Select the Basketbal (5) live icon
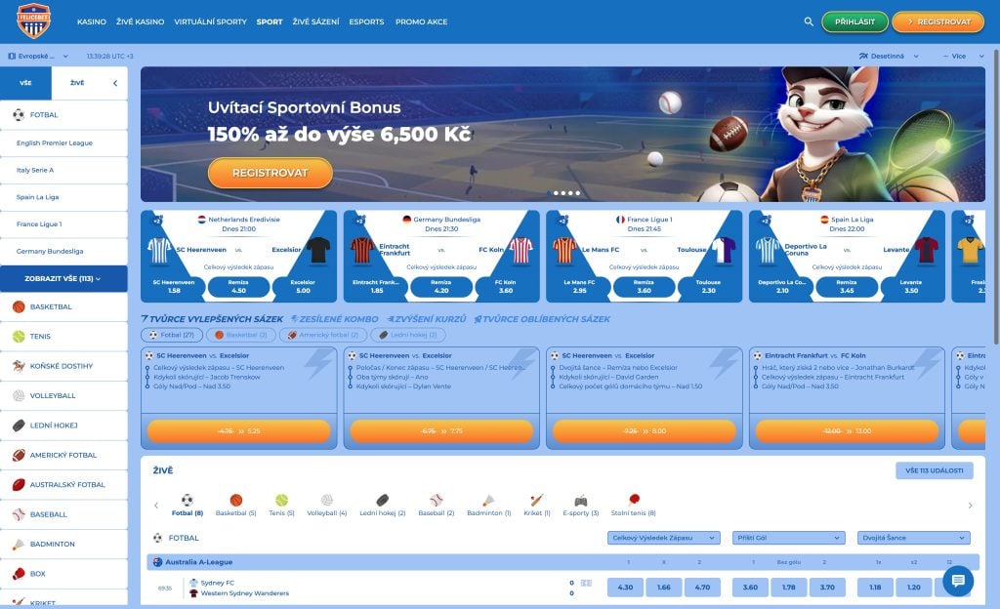Image resolution: width=1000 pixels, height=609 pixels. pyautogui.click(x=236, y=500)
